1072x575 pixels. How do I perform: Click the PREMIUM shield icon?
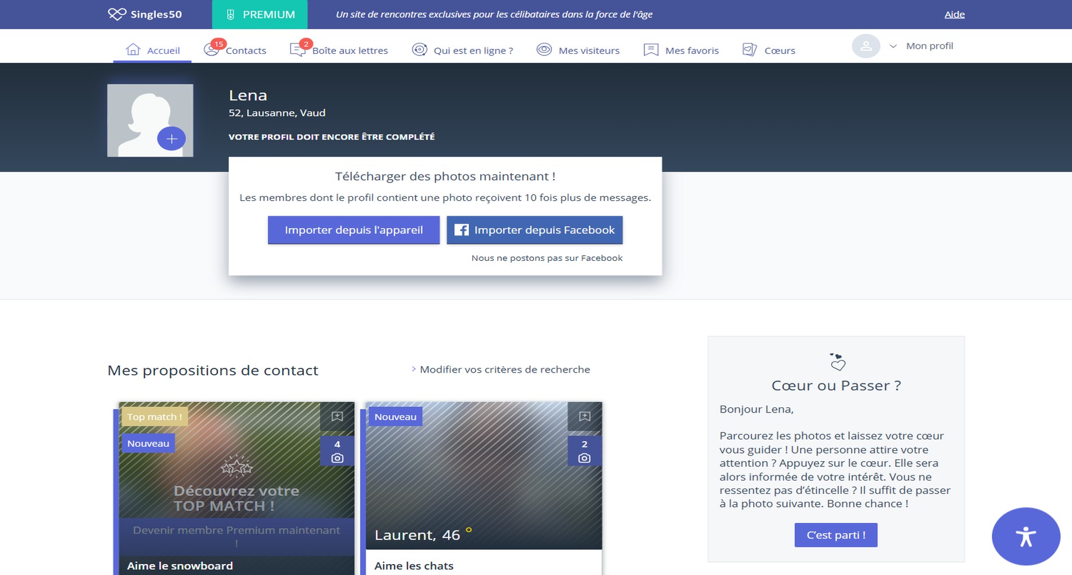coord(230,15)
